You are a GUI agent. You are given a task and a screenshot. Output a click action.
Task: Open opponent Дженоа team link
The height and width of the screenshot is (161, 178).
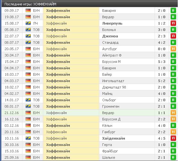[x=110, y=36]
